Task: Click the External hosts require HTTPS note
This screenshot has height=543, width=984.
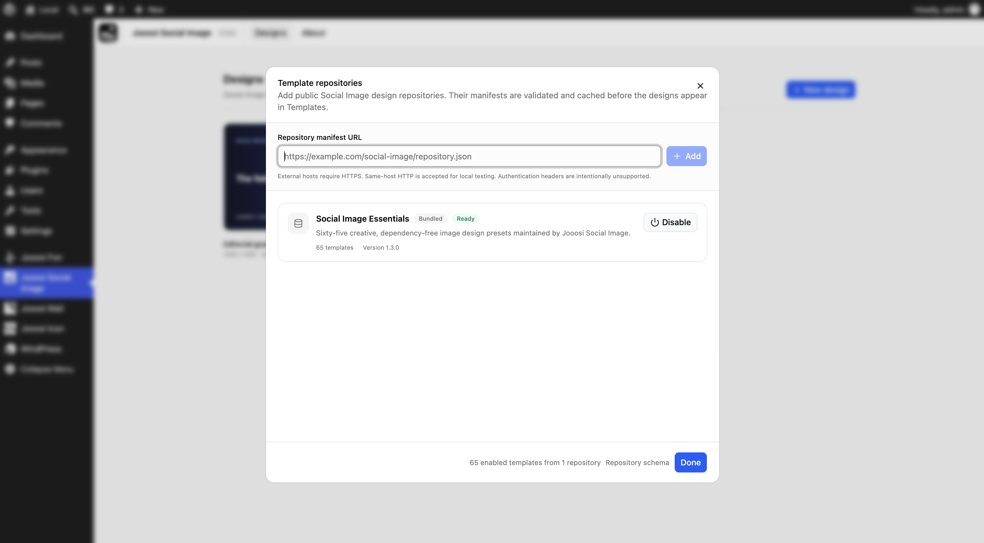Action: click(x=464, y=176)
